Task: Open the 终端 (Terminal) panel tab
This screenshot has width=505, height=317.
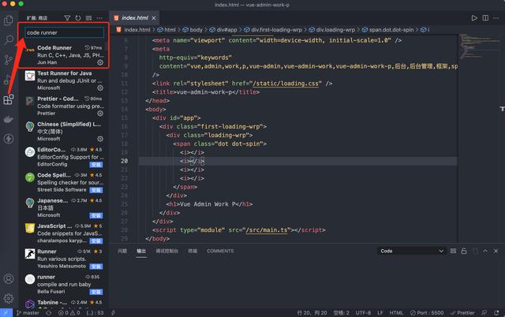Action: tap(193, 251)
